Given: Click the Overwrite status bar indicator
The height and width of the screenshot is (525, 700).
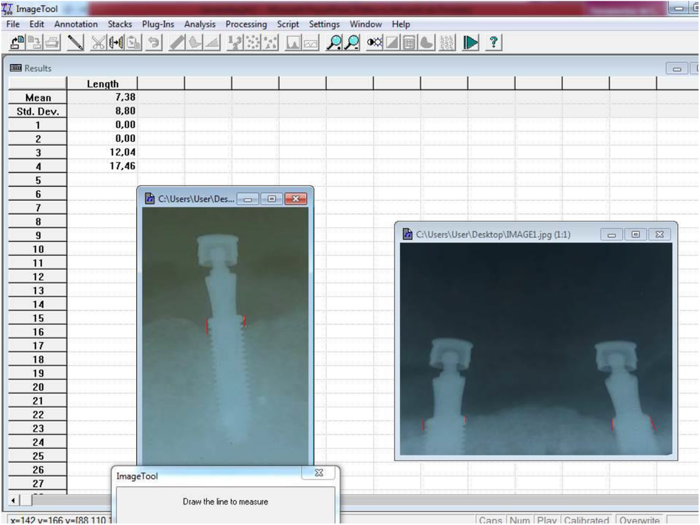Looking at the screenshot, I should tap(639, 520).
